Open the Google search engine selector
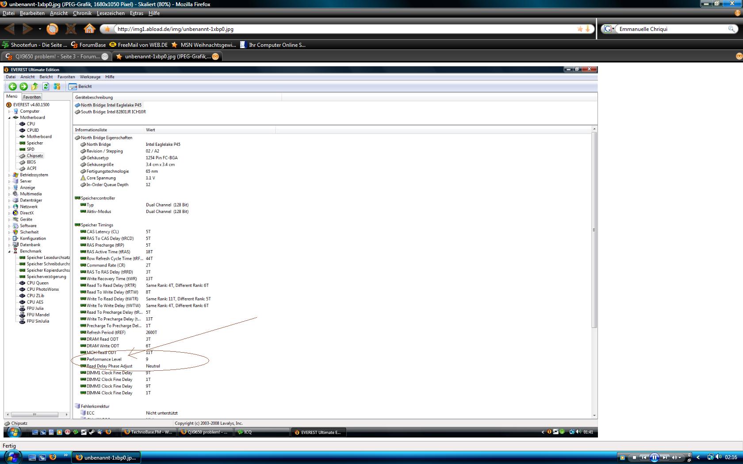743x464 pixels. tap(609, 29)
